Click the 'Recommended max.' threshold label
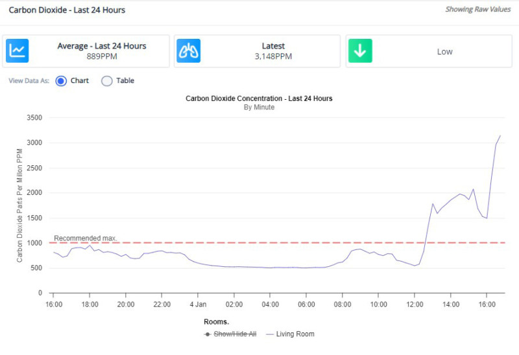The height and width of the screenshot is (355, 519). (86, 238)
